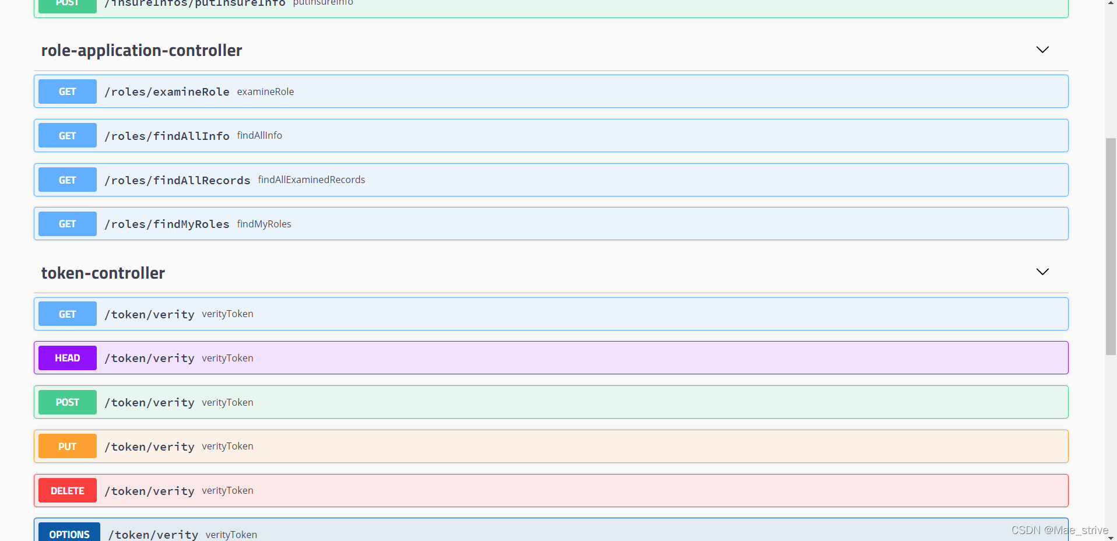1117x541 pixels.
Task: Click /token/verity path in POST row
Action: [149, 403]
